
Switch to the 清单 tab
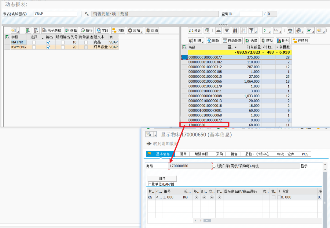pyautogui.click(x=183, y=154)
